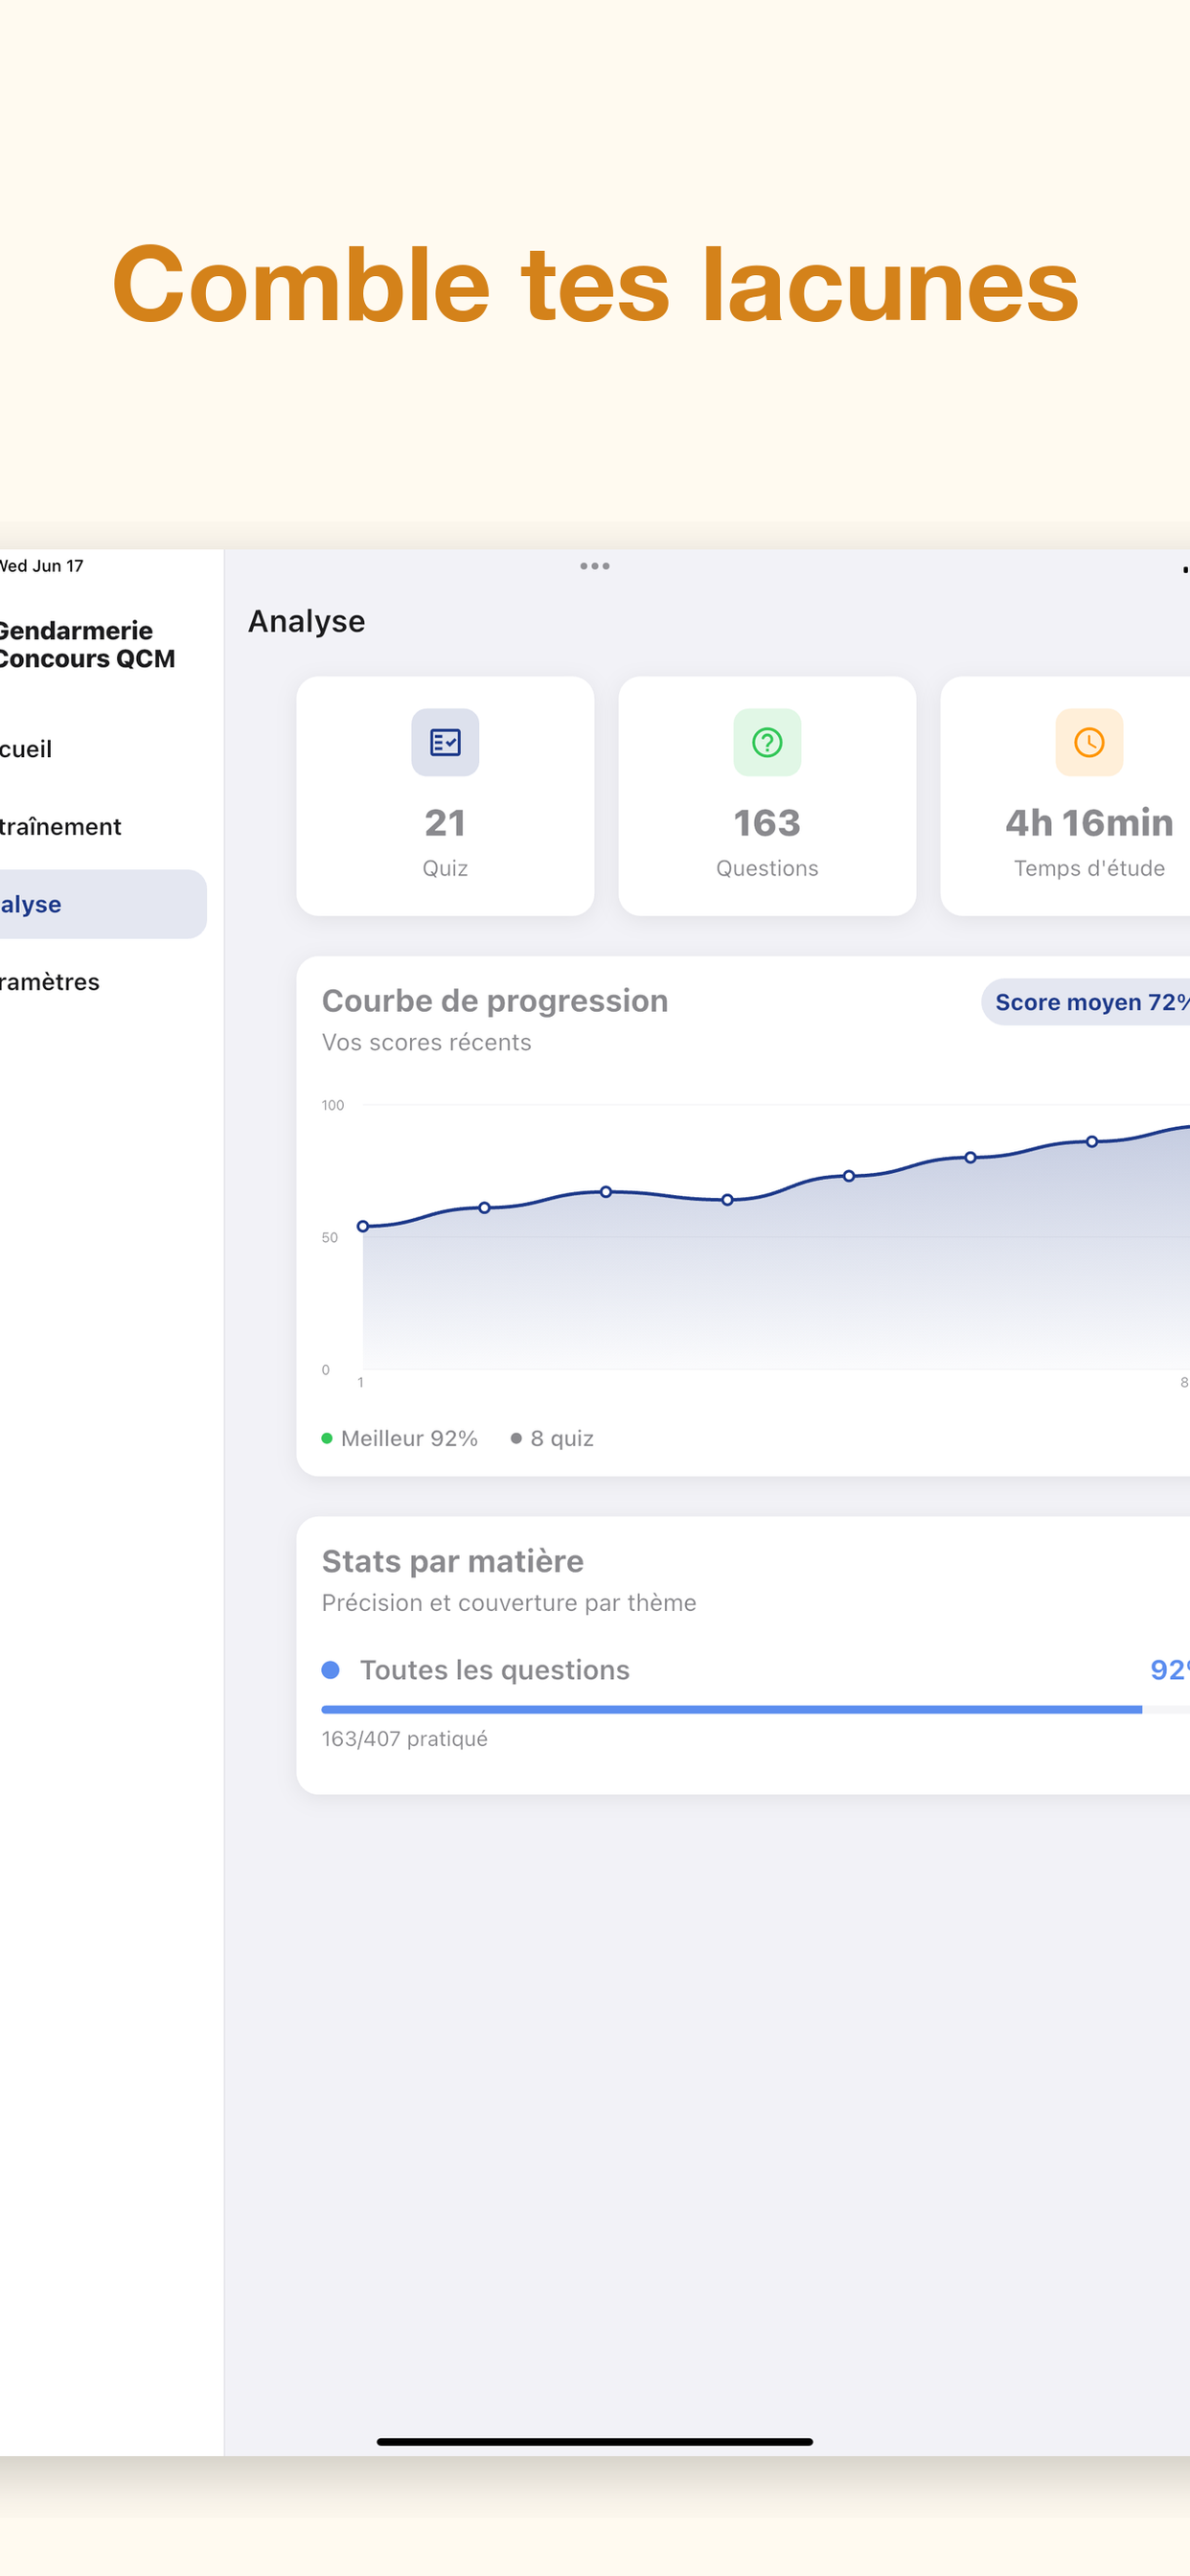Click the quiz checklist icon
Viewport: 1190px width, 2576px height.
tap(445, 742)
